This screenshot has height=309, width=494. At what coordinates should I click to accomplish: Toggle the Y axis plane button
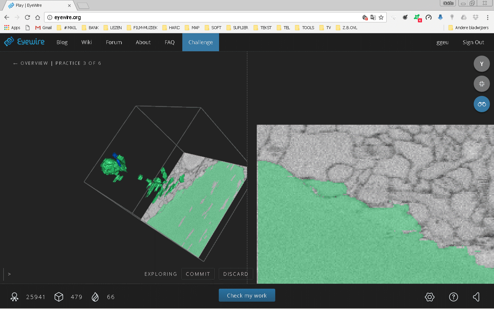[481, 64]
